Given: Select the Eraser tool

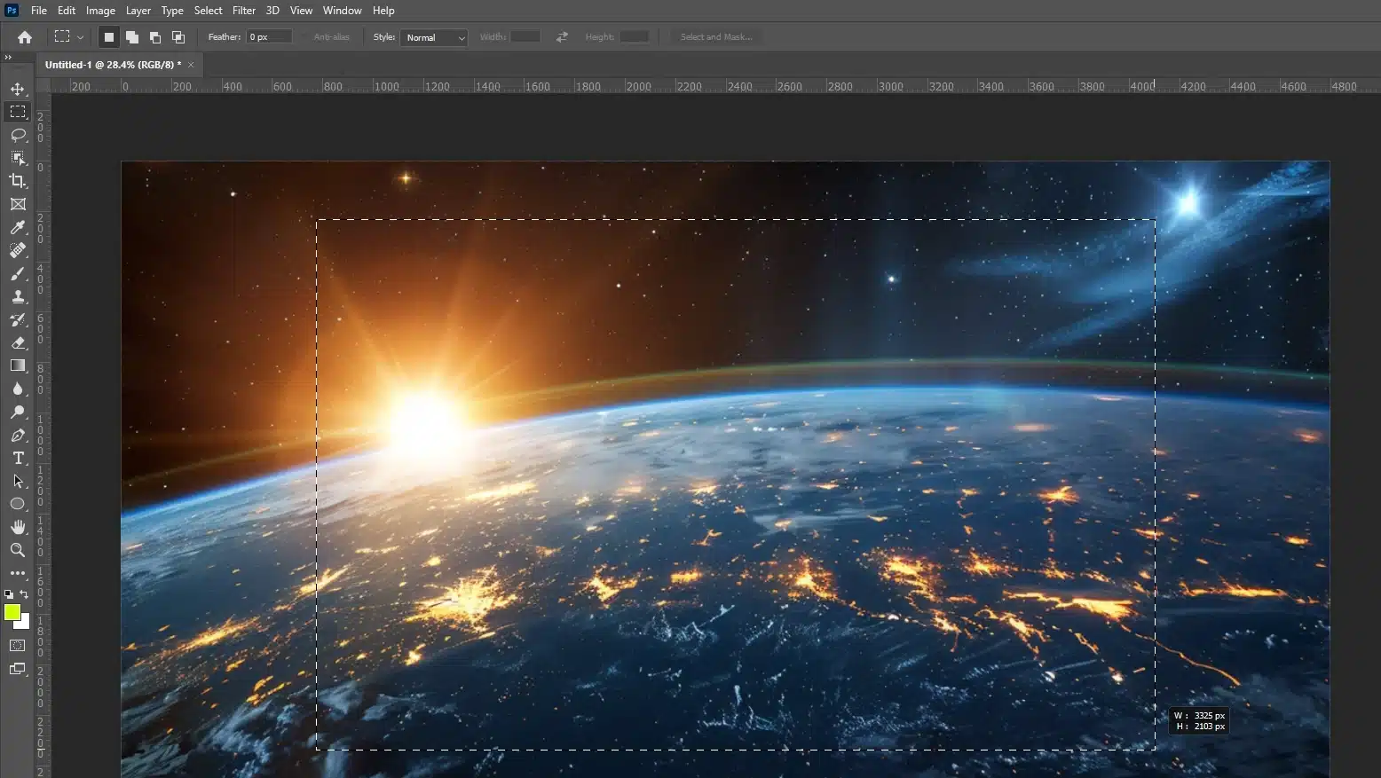Looking at the screenshot, I should pos(18,342).
